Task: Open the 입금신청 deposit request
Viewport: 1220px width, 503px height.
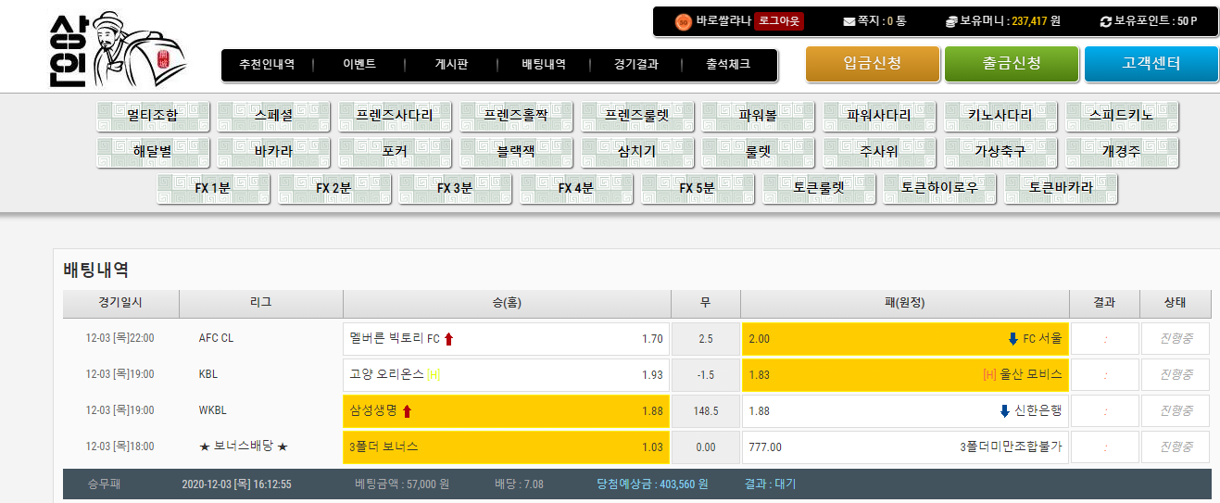Action: coord(872,64)
